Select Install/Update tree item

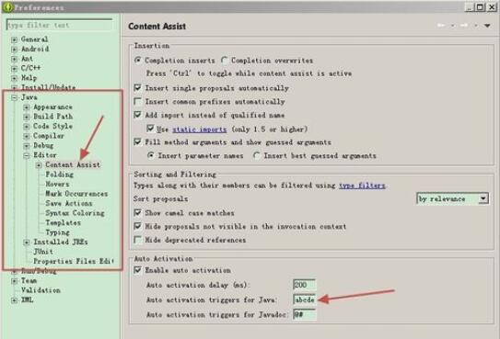tap(48, 87)
